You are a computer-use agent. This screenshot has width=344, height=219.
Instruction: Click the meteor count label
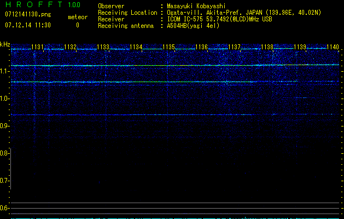tap(78, 17)
